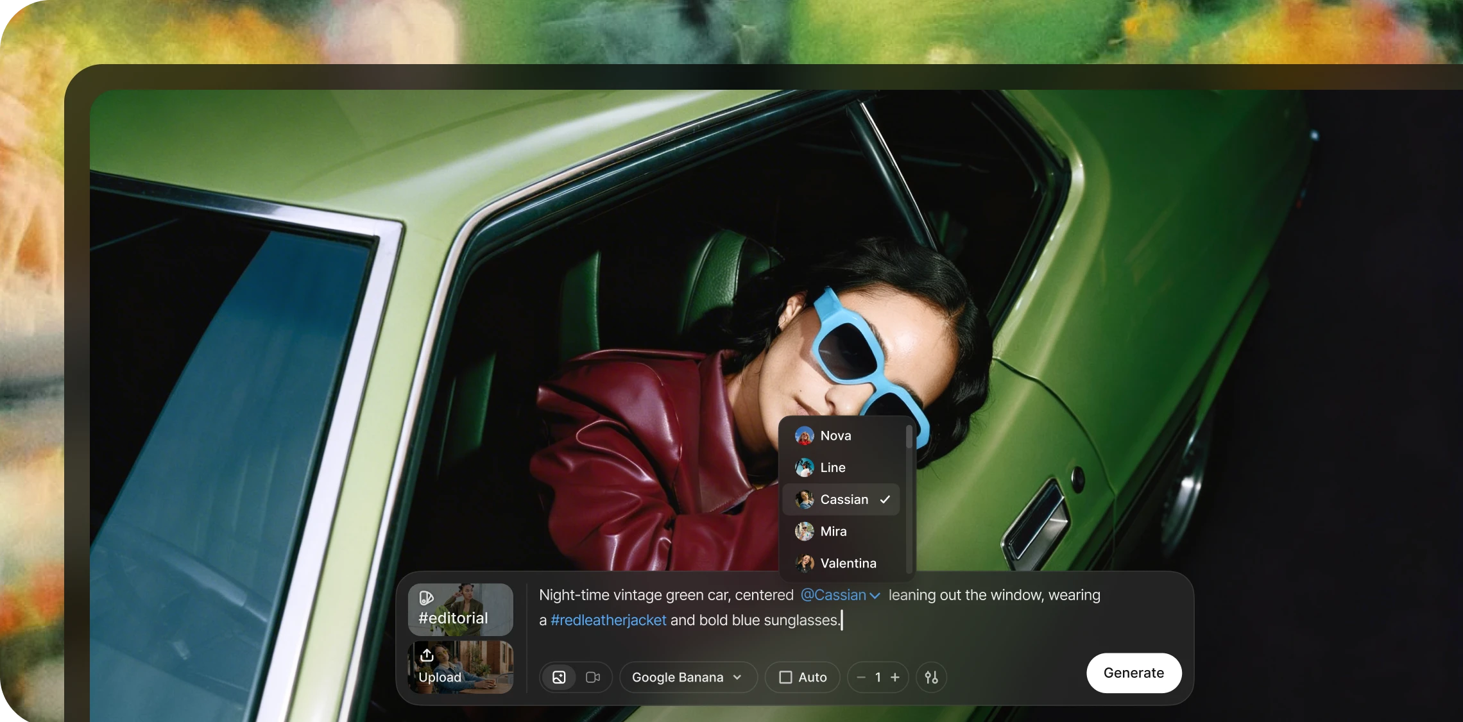Select Valentina character option
This screenshot has height=722, width=1463.
pos(848,564)
